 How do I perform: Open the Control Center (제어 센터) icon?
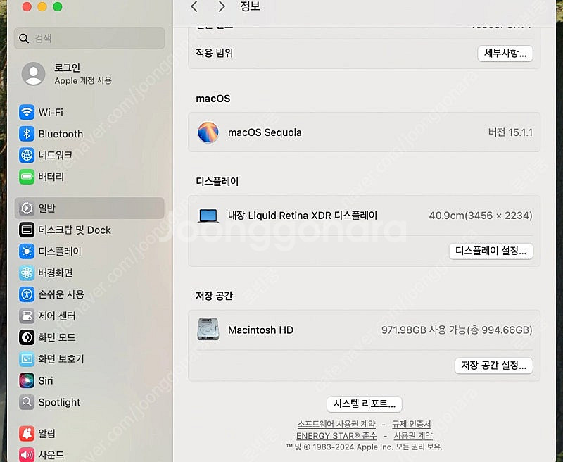pos(27,316)
